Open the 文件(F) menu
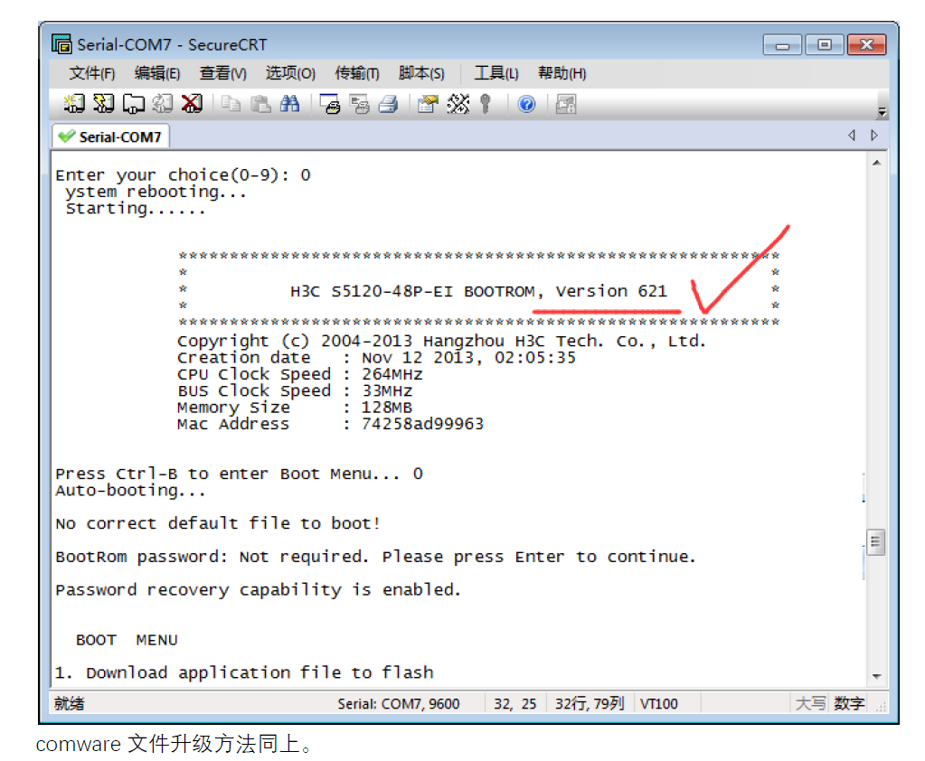 [x=92, y=73]
